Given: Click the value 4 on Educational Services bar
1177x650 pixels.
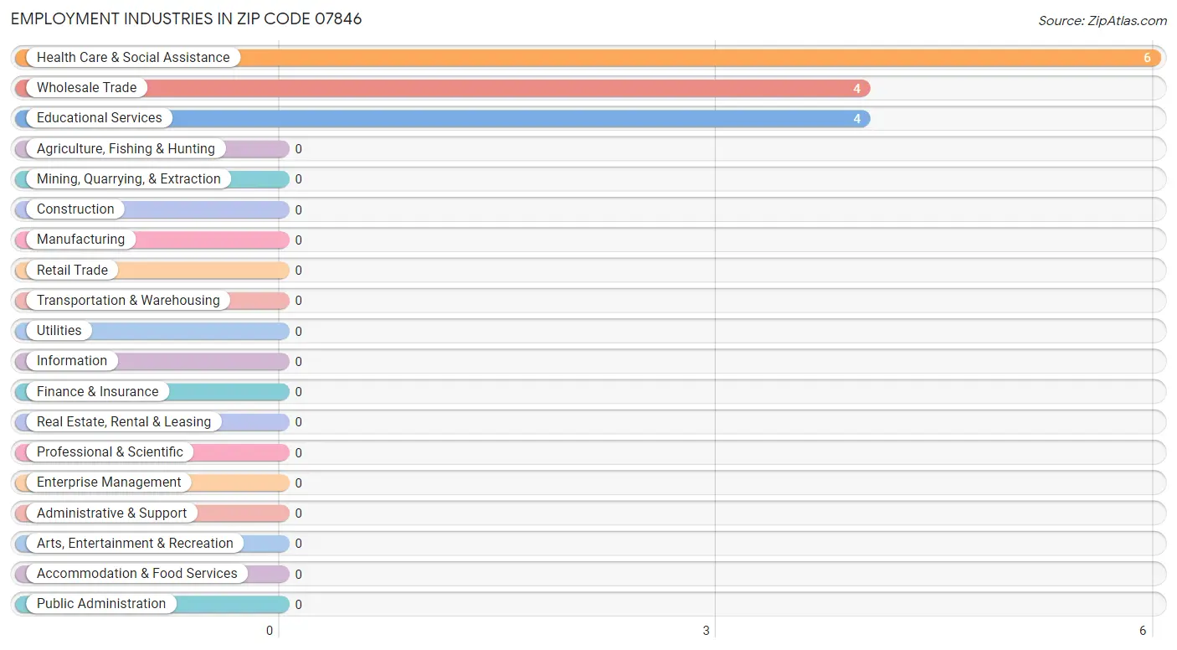Looking at the screenshot, I should [x=857, y=118].
